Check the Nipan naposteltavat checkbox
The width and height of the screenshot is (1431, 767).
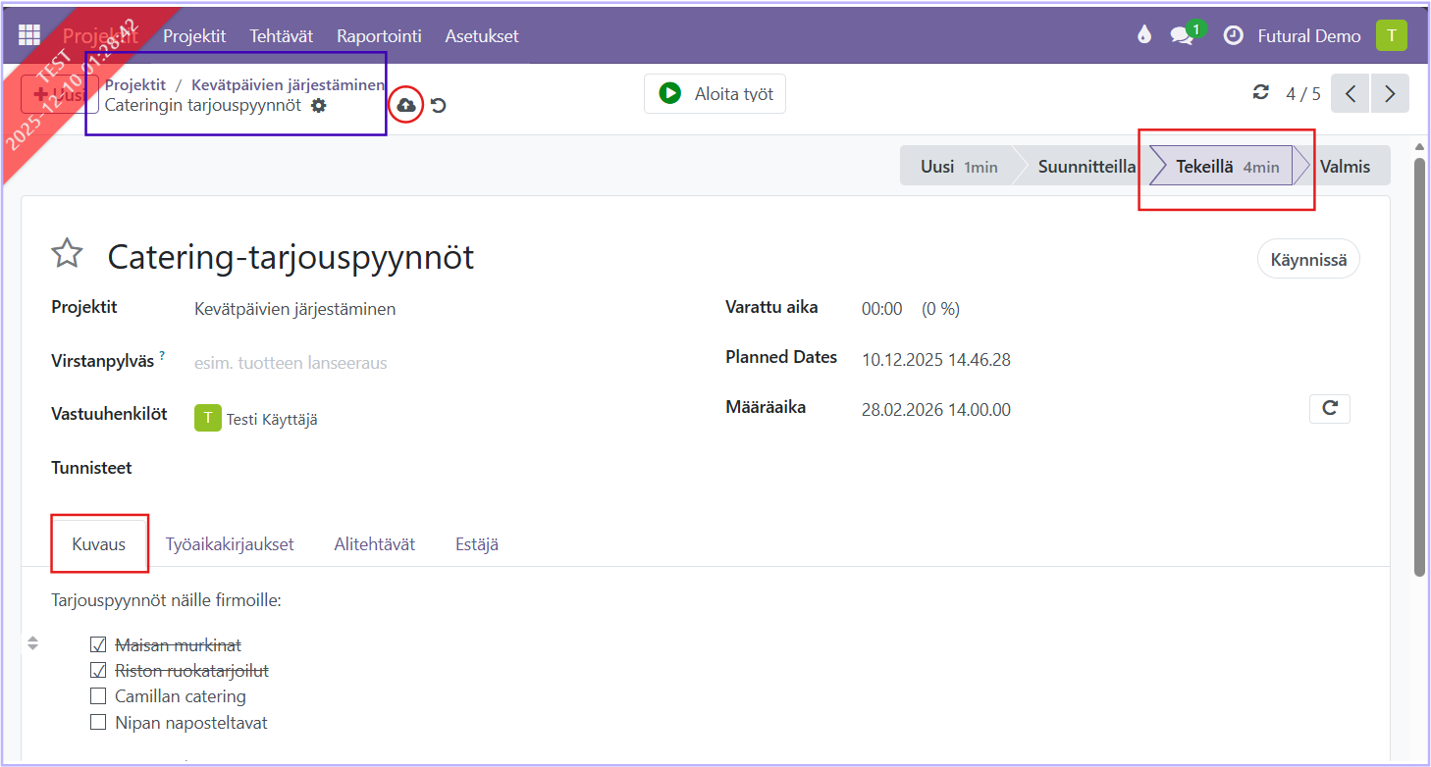pyautogui.click(x=98, y=723)
